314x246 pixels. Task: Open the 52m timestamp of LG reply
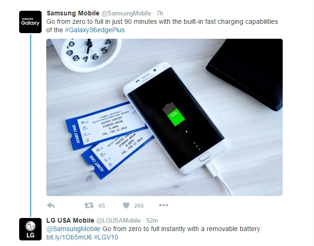pyautogui.click(x=152, y=221)
